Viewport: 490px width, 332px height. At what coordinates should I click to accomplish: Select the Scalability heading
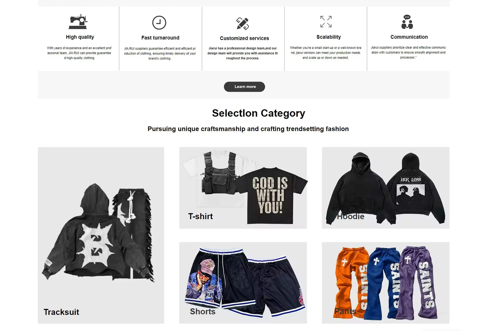[328, 37]
